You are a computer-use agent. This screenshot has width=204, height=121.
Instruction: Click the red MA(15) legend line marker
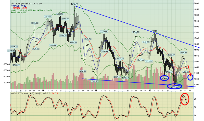(x=12, y=7)
